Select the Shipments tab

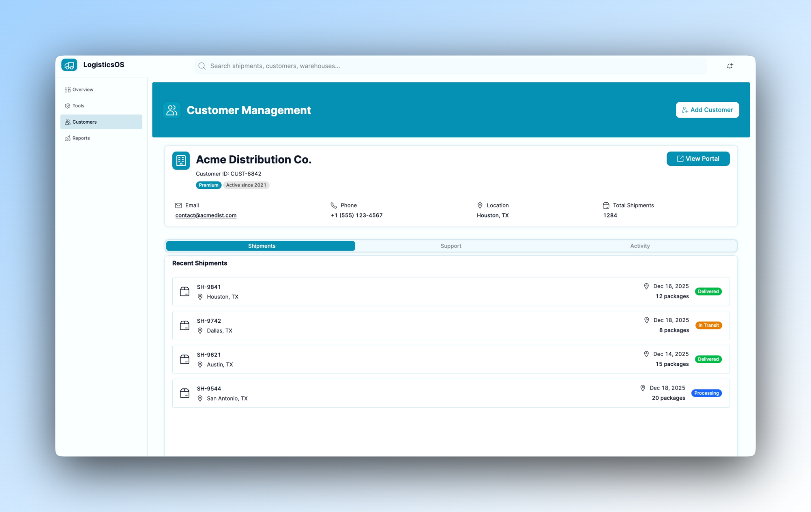(x=261, y=246)
